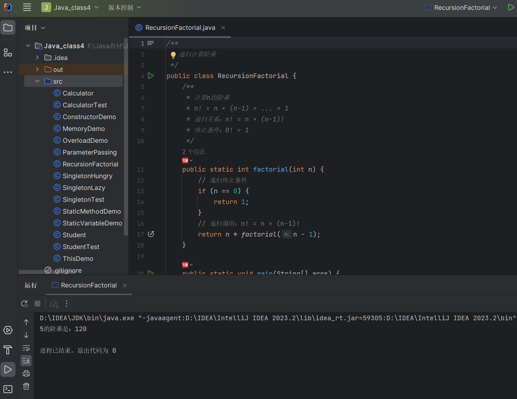Rerun RecursionFactorial in the Run panel
The image size is (517, 399).
coord(25,304)
